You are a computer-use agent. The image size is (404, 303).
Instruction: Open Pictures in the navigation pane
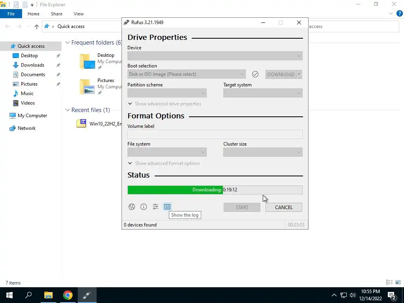pyautogui.click(x=29, y=84)
